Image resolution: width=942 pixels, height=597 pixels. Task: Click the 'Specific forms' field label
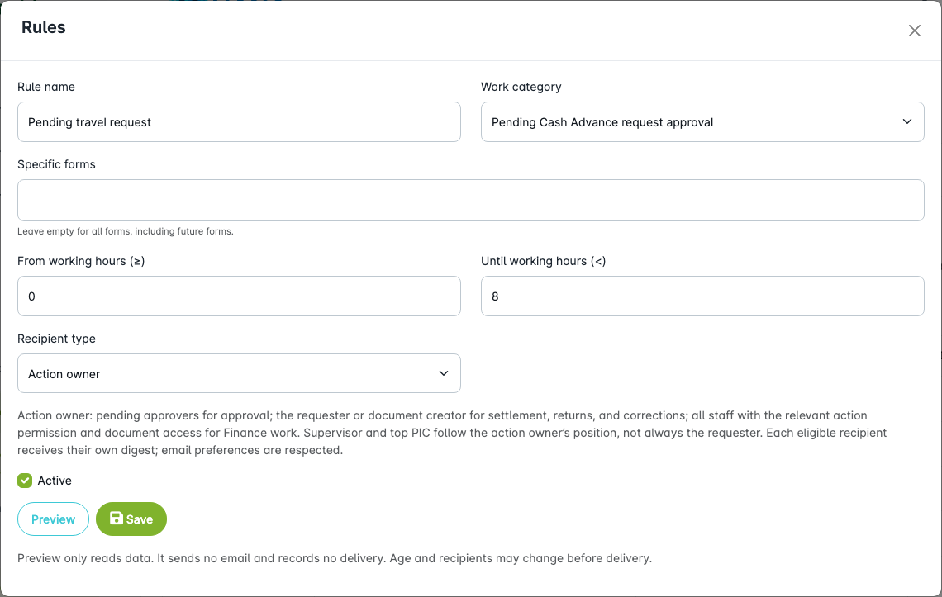coord(56,164)
